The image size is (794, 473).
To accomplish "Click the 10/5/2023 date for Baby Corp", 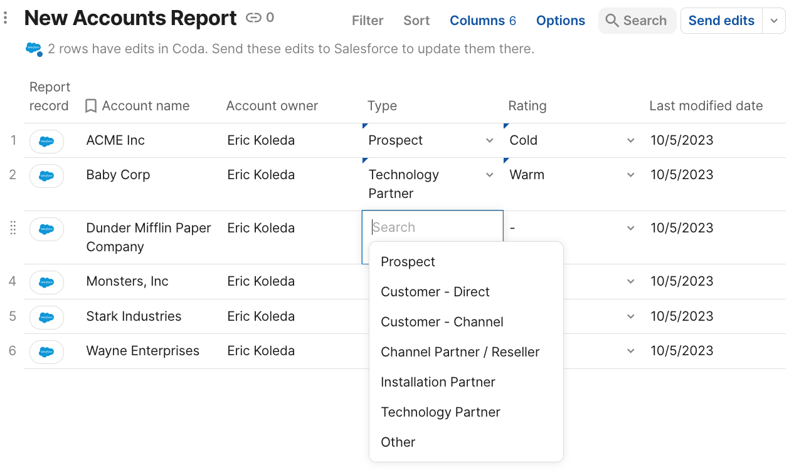I will 682,175.
